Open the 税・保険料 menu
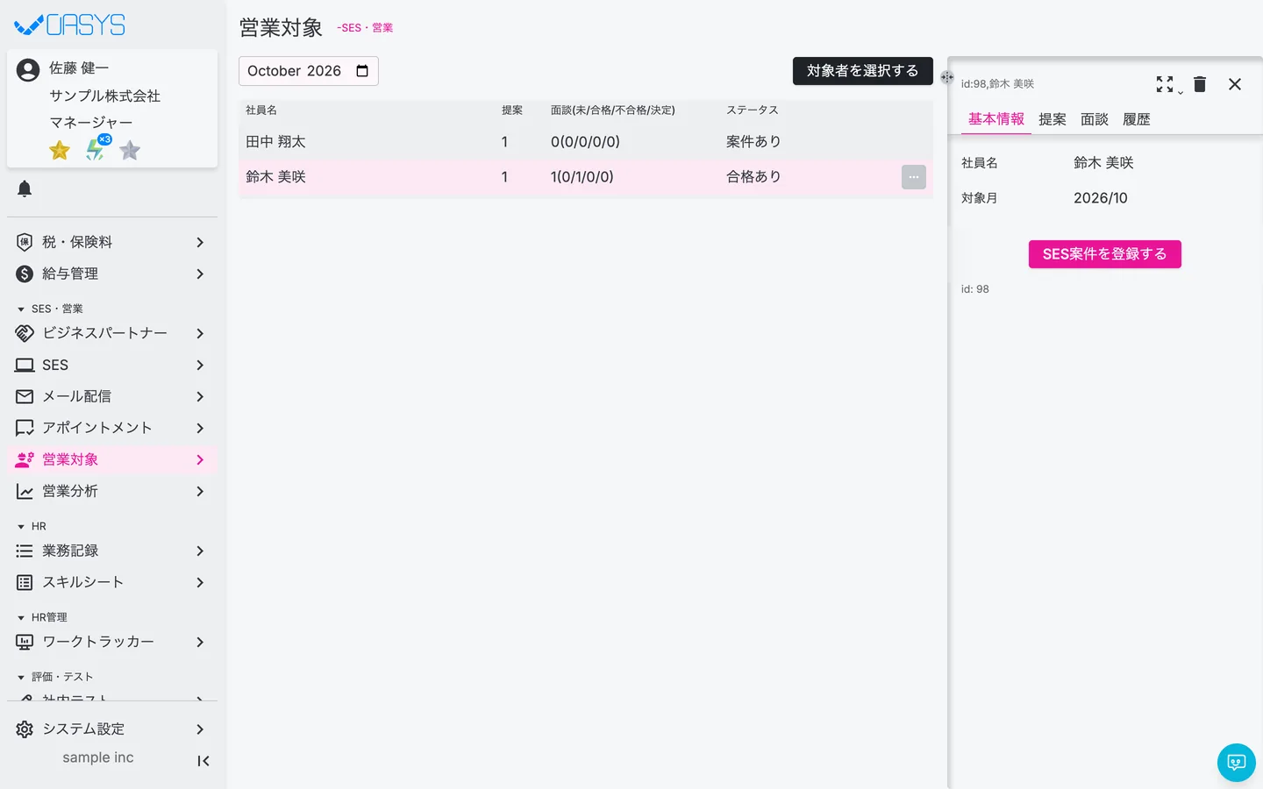This screenshot has height=789, width=1263. tap(112, 242)
